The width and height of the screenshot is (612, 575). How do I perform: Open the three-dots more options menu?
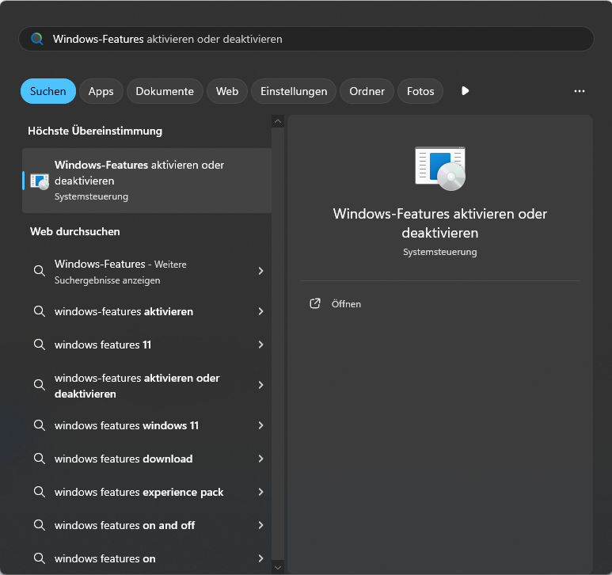(580, 91)
